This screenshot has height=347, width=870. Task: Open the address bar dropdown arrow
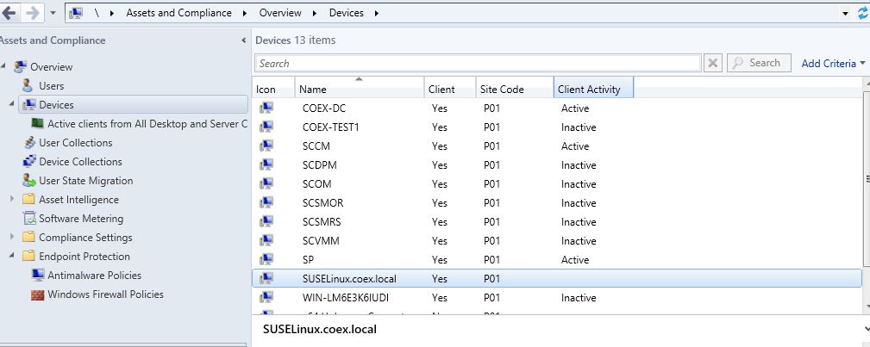(x=846, y=13)
